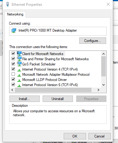Select the File and Printer Sharing icon

tap(19, 59)
